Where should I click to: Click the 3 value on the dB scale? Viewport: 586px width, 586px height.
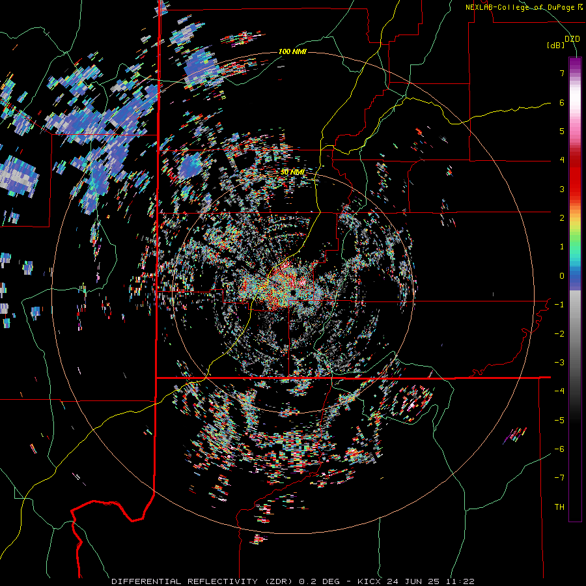562,189
